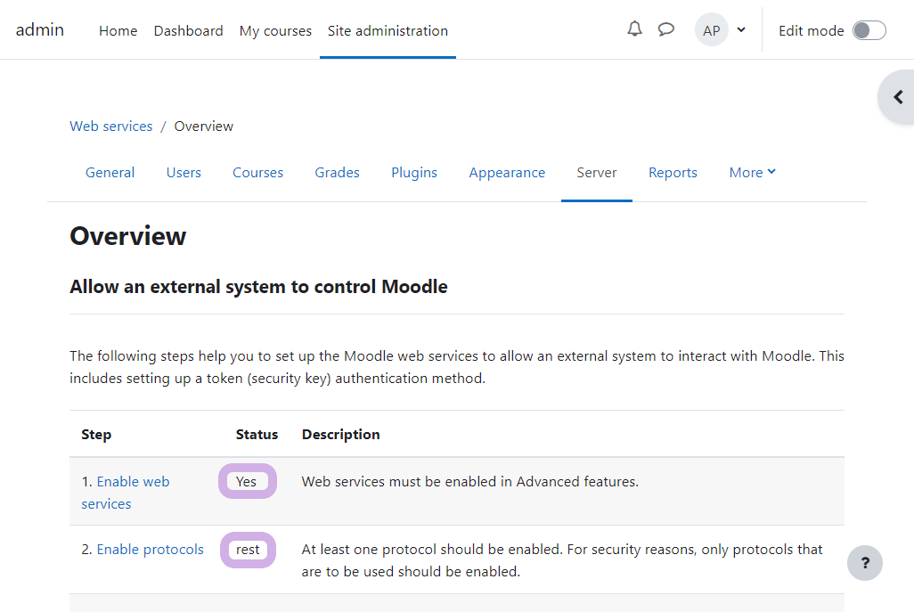Click the Web services breadcrumb link
This screenshot has width=914, height=612.
(x=111, y=126)
